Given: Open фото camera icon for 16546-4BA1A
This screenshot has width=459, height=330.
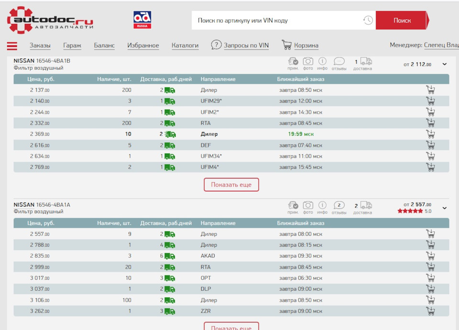Looking at the screenshot, I should tap(308, 205).
